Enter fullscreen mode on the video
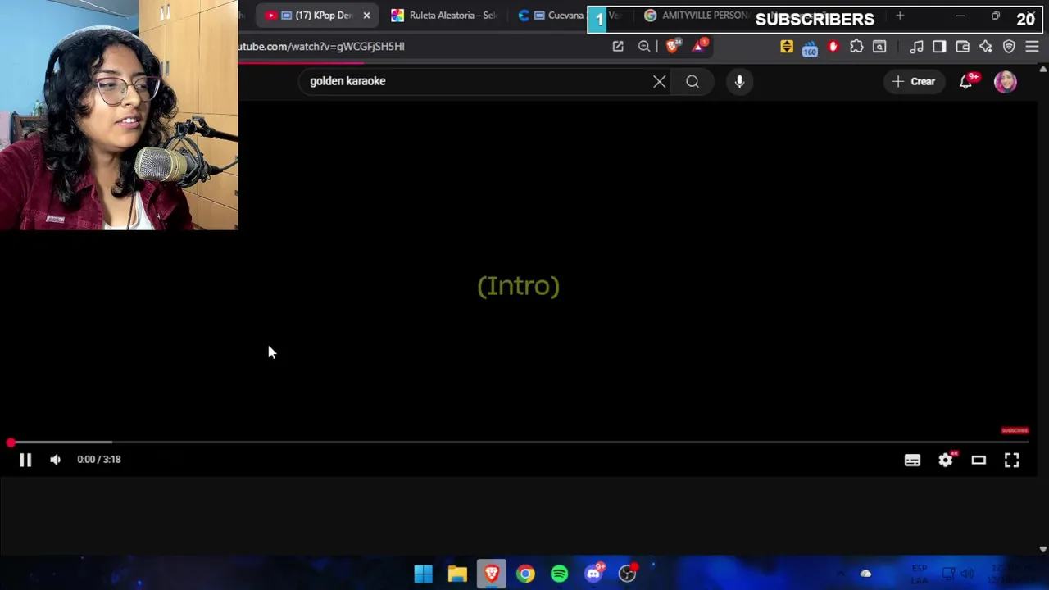Image resolution: width=1049 pixels, height=590 pixels. point(1012,461)
